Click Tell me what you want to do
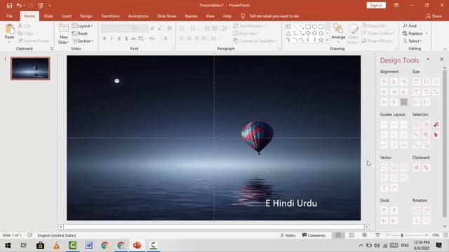The width and height of the screenshot is (449, 252). tap(274, 16)
